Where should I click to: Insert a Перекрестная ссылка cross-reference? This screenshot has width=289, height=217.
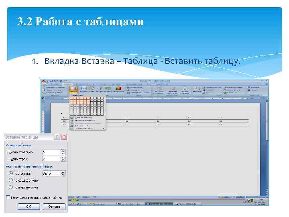(x=138, y=93)
